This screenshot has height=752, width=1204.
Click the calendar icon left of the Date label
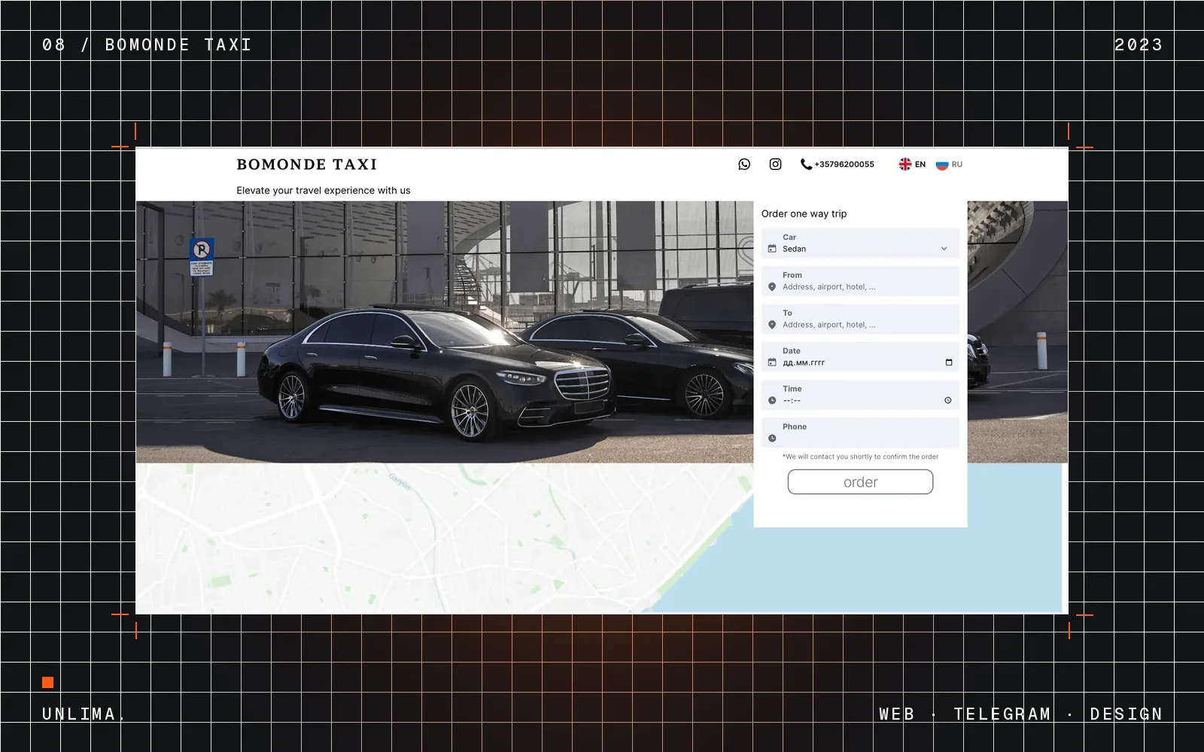coord(772,362)
